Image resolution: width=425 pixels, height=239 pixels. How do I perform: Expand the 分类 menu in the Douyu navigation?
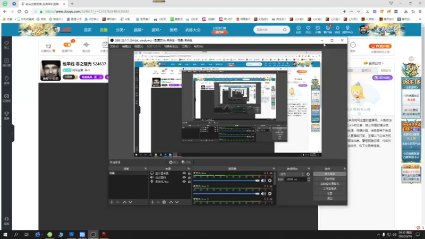[x=121, y=30]
